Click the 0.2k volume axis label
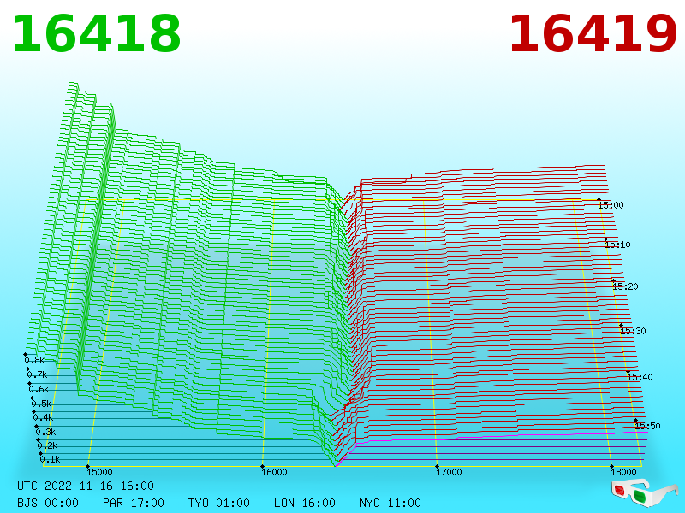This screenshot has height=513, width=685. pos(47,445)
